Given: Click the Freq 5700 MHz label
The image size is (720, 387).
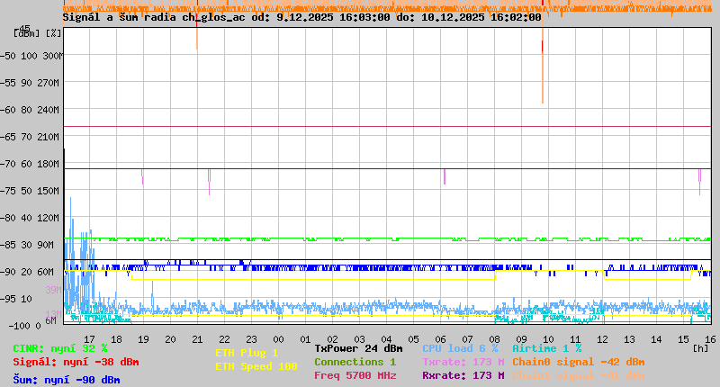Looking at the screenshot, I should click(355, 375).
